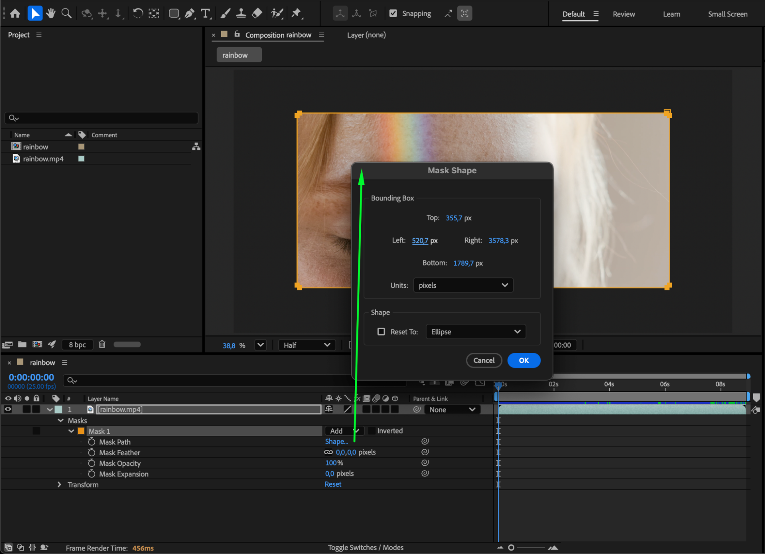Enable the Reset To checkbox
The width and height of the screenshot is (765, 554).
(381, 332)
